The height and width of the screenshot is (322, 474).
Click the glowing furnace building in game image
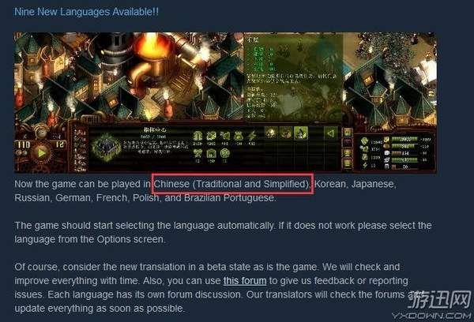tap(150, 51)
